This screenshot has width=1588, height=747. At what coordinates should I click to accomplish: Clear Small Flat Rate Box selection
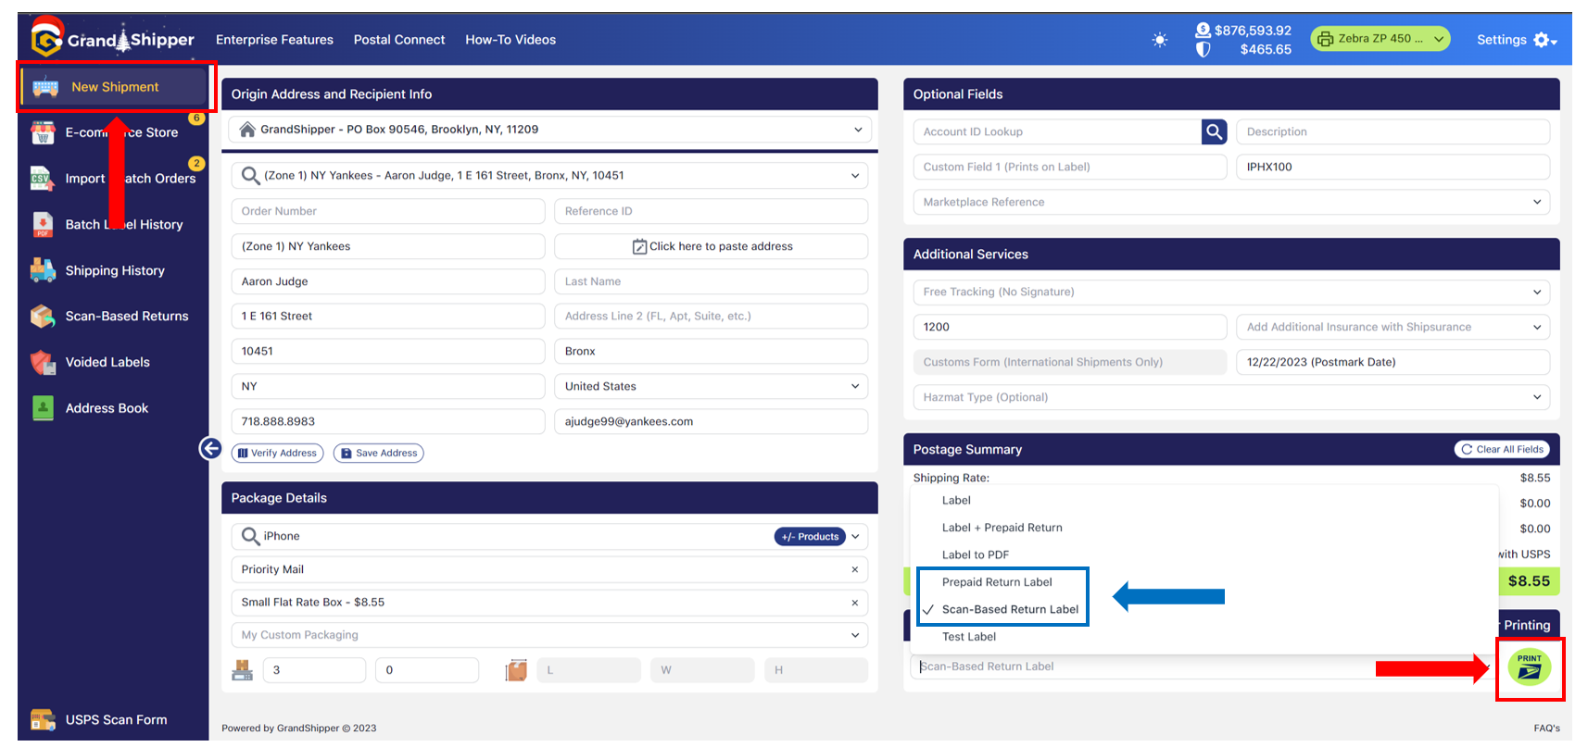point(854,603)
